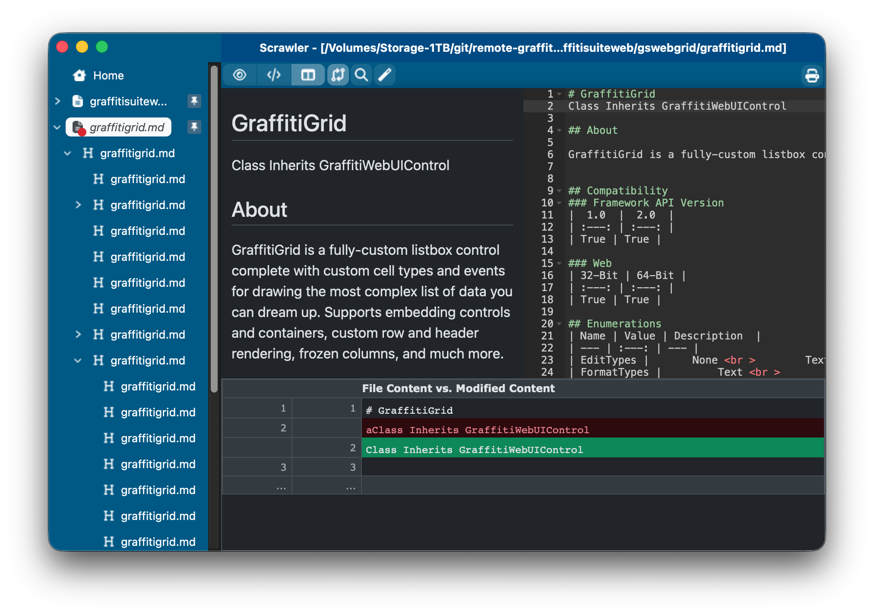874x615 pixels.
Task: Toggle synchronized scrolling icon in toolbar
Action: point(338,75)
